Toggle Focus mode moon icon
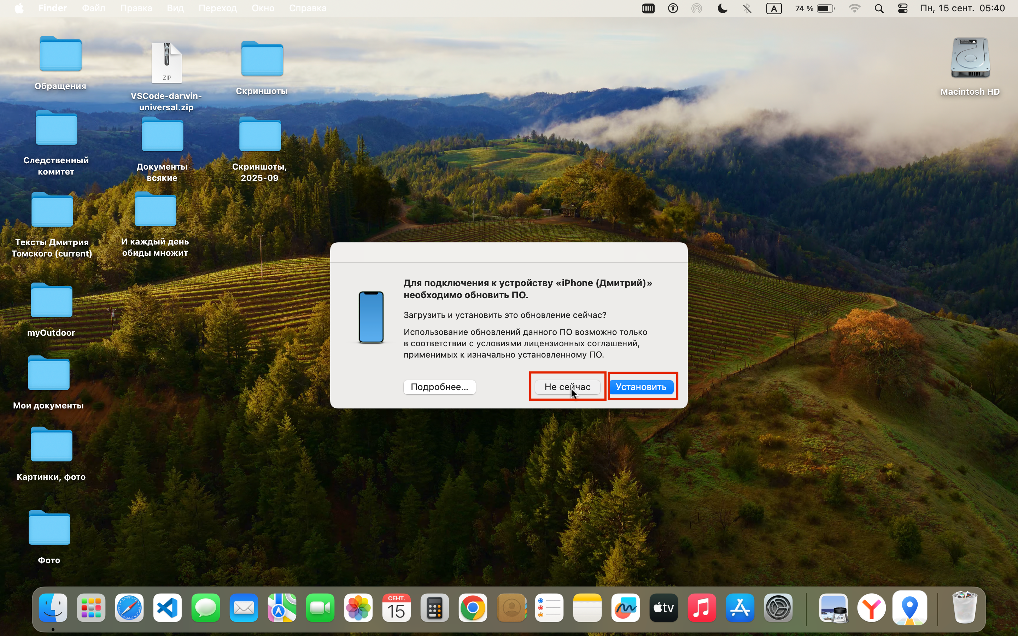This screenshot has width=1018, height=636. [x=722, y=8]
